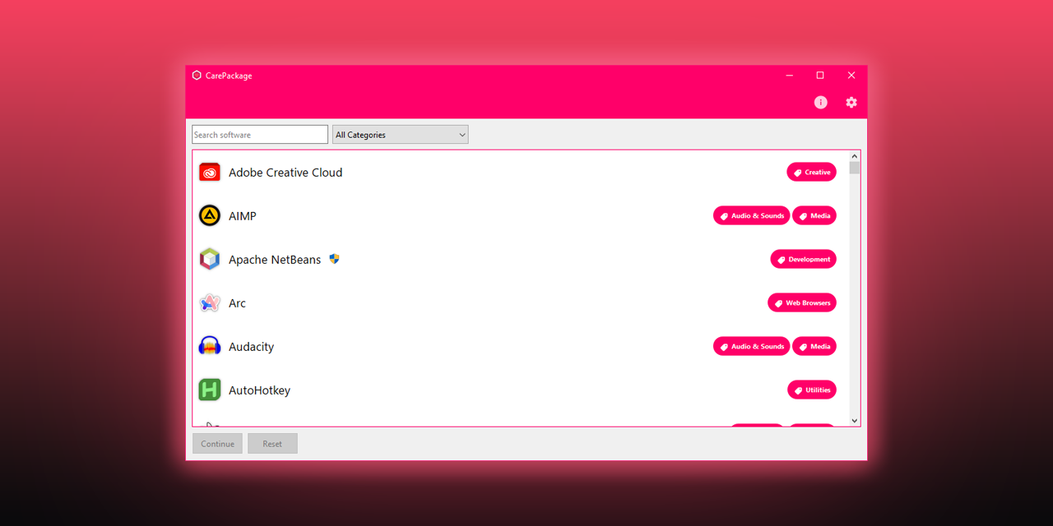1053x526 pixels.
Task: Select the Web Browsers tag on Arc's row
Action: click(801, 302)
